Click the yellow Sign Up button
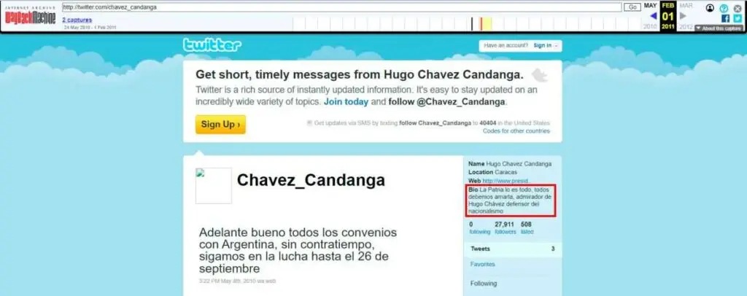 220,125
